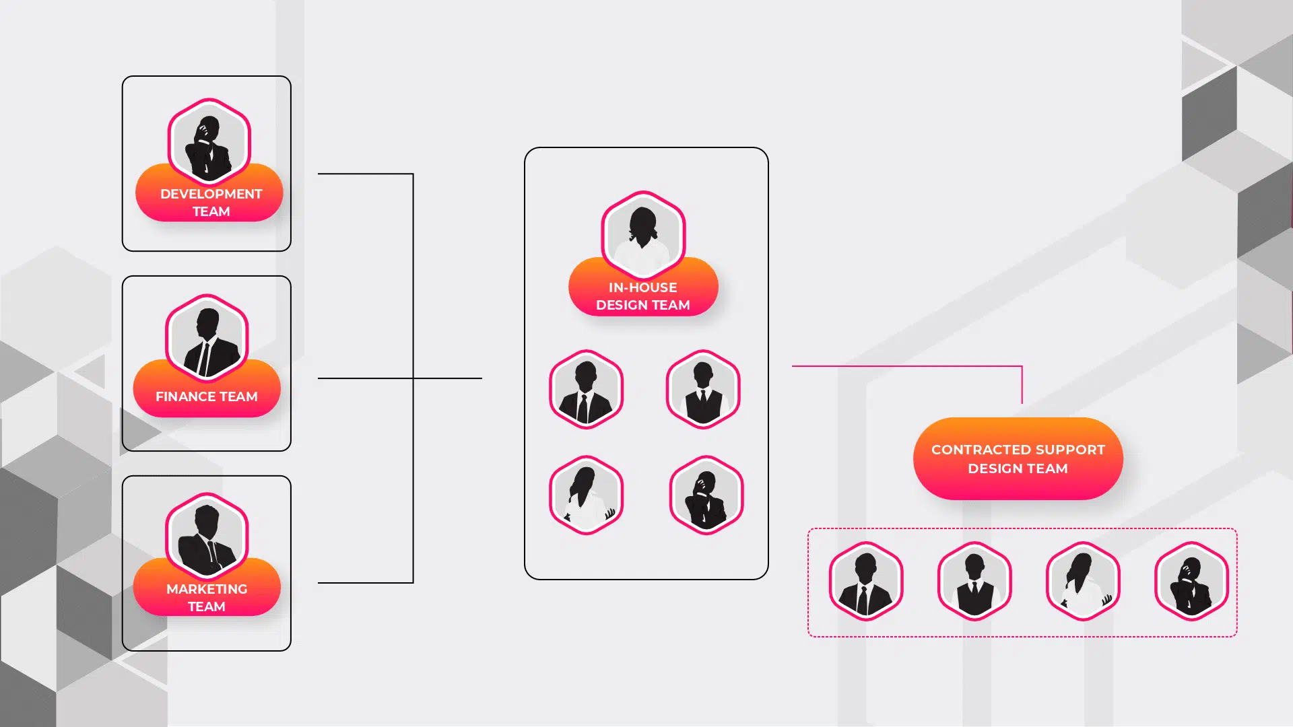Click the third contracted support team member icon
The height and width of the screenshot is (727, 1293).
tap(1082, 582)
